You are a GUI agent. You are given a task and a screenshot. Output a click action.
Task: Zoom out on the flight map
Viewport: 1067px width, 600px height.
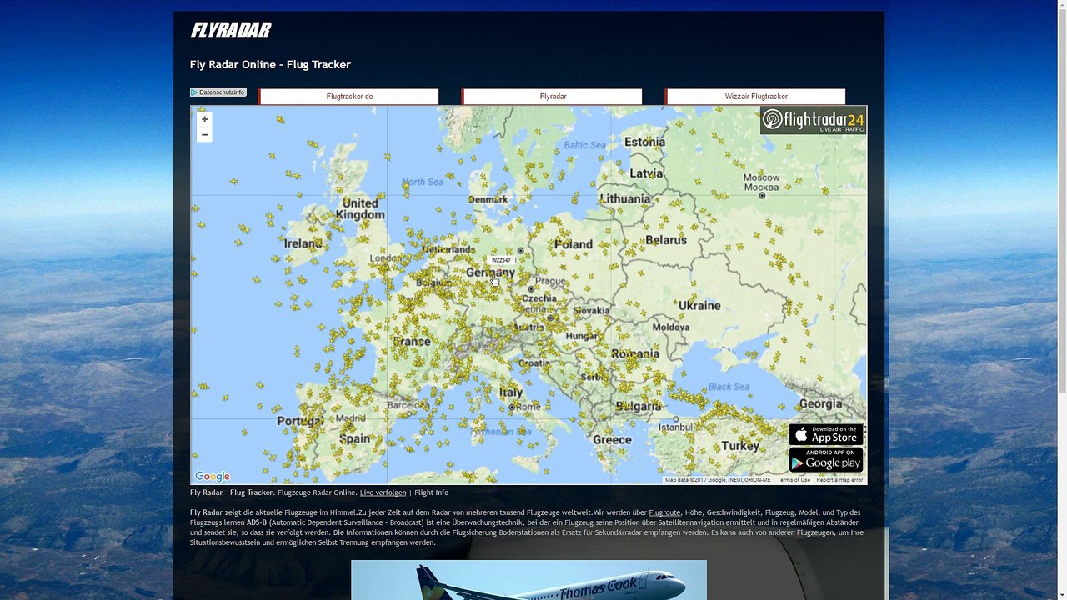coord(204,135)
